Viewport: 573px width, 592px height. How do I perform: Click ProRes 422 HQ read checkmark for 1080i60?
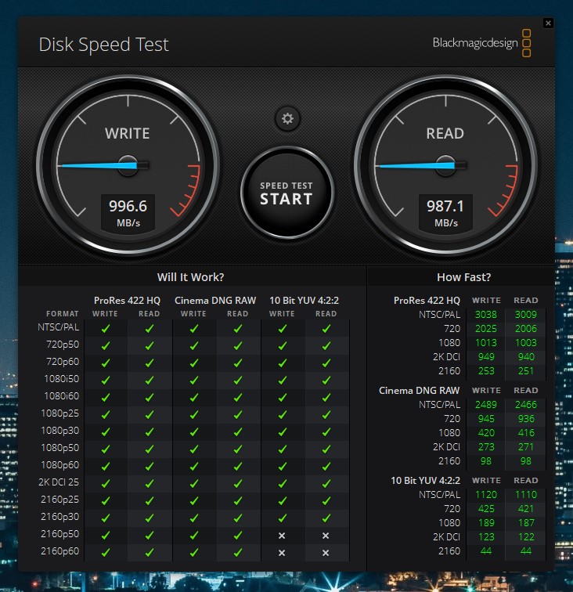[x=150, y=397]
